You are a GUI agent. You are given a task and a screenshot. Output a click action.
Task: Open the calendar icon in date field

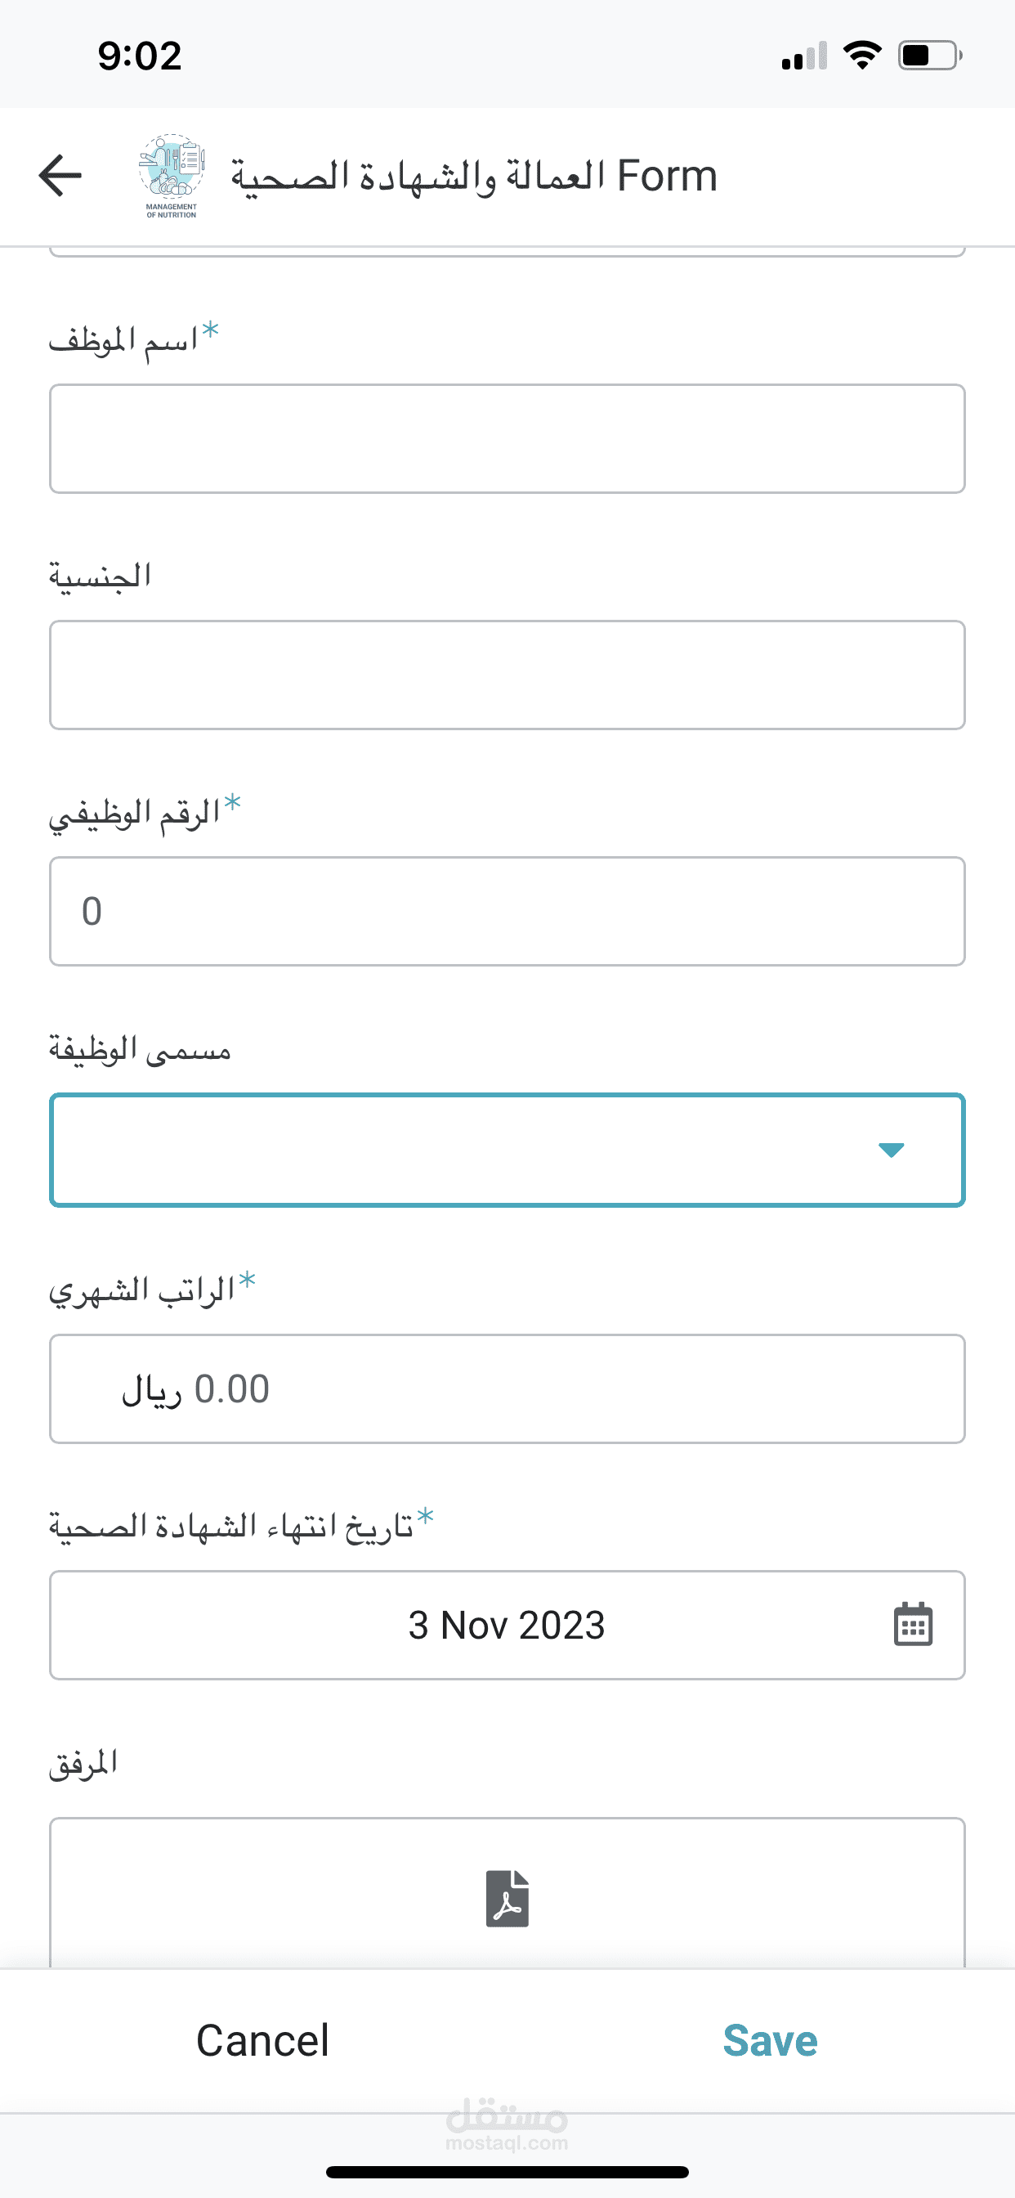913,1624
